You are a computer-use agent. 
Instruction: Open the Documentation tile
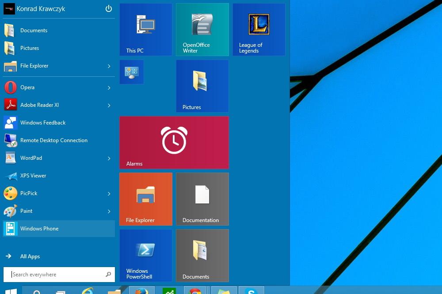point(202,199)
